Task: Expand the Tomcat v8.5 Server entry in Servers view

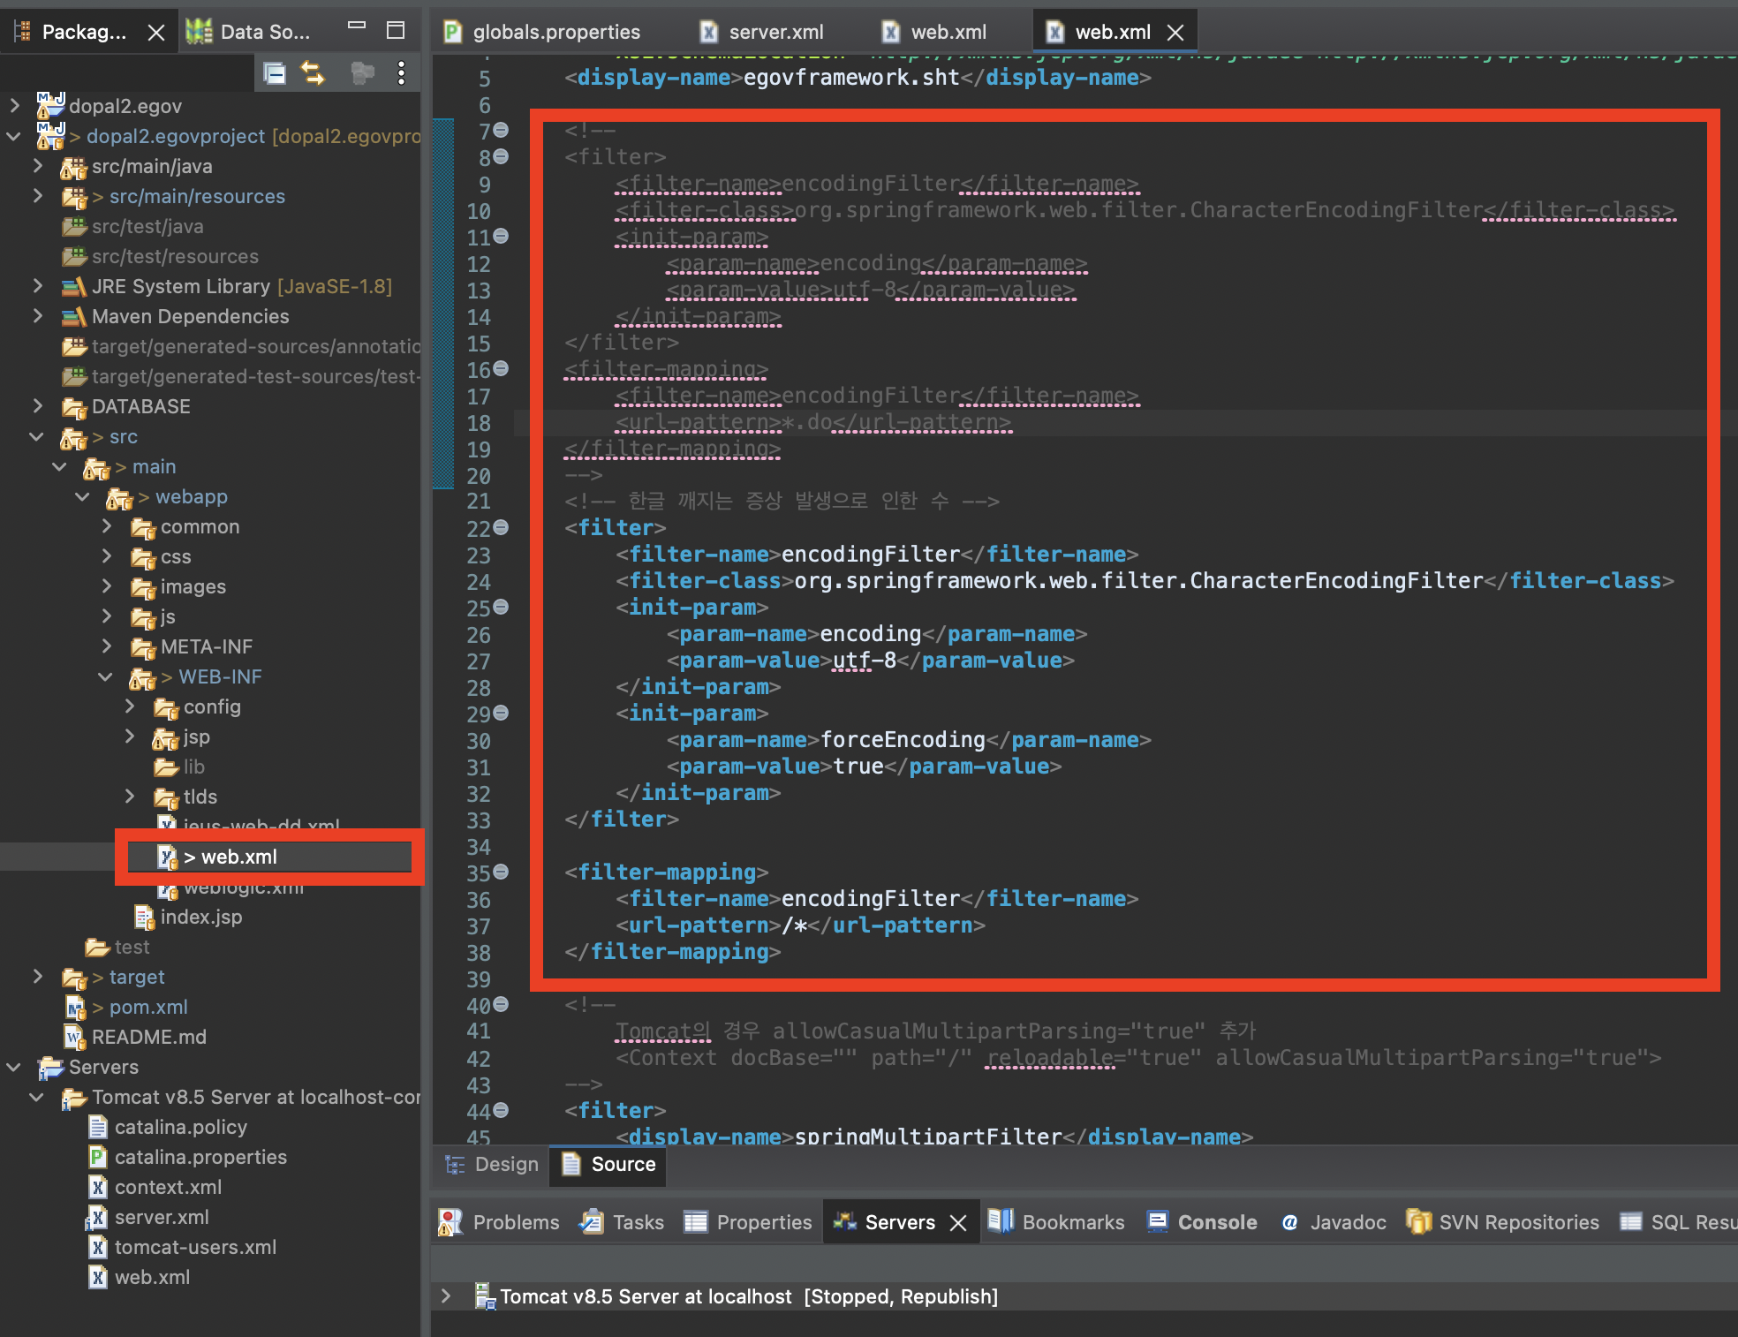Action: pos(446,1296)
